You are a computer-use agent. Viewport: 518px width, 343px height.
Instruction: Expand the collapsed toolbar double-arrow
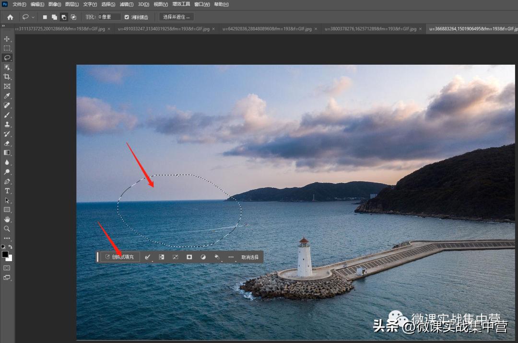(3, 26)
